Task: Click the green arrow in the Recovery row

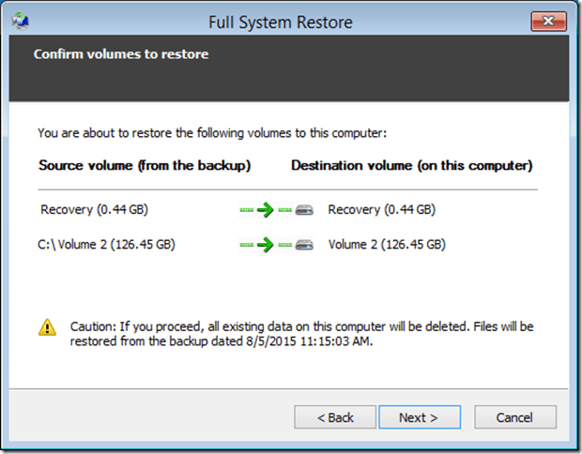Action: tap(265, 210)
